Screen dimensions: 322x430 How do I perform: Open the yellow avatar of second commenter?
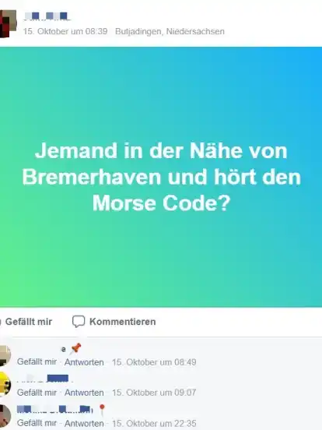pyautogui.click(x=5, y=384)
